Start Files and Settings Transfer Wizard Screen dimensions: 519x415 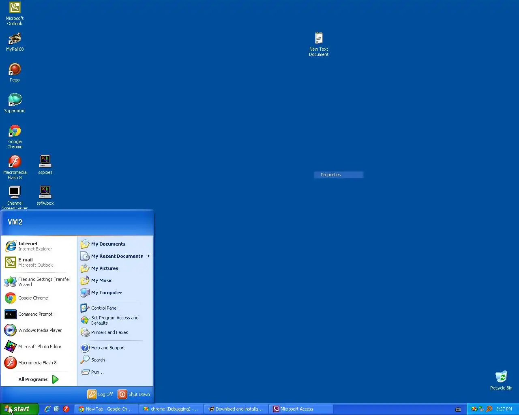point(39,282)
